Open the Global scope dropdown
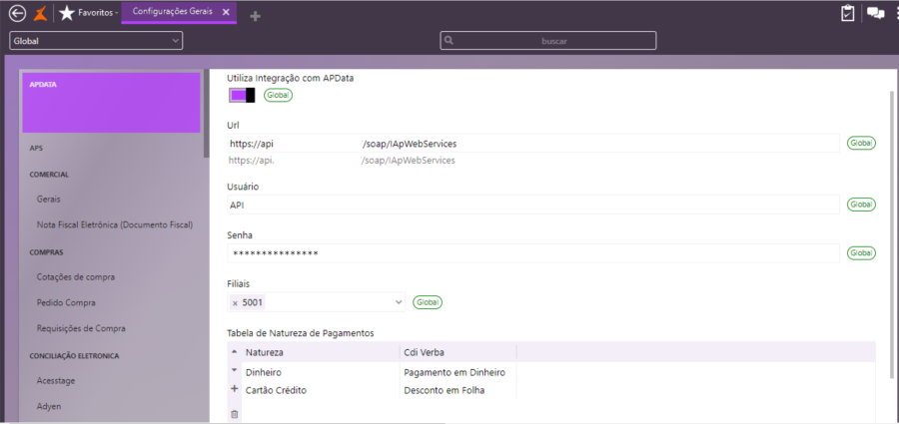This screenshot has width=899, height=424. (96, 41)
